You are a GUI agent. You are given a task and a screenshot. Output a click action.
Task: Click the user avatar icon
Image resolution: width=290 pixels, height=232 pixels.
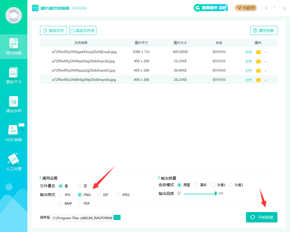click(14, 15)
